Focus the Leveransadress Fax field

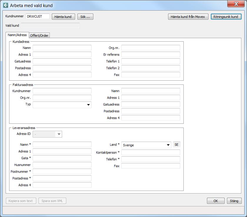click(151, 166)
